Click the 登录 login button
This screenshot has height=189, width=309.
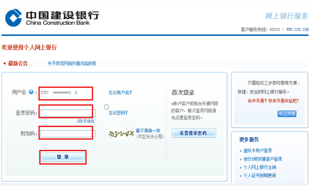pos(63,157)
